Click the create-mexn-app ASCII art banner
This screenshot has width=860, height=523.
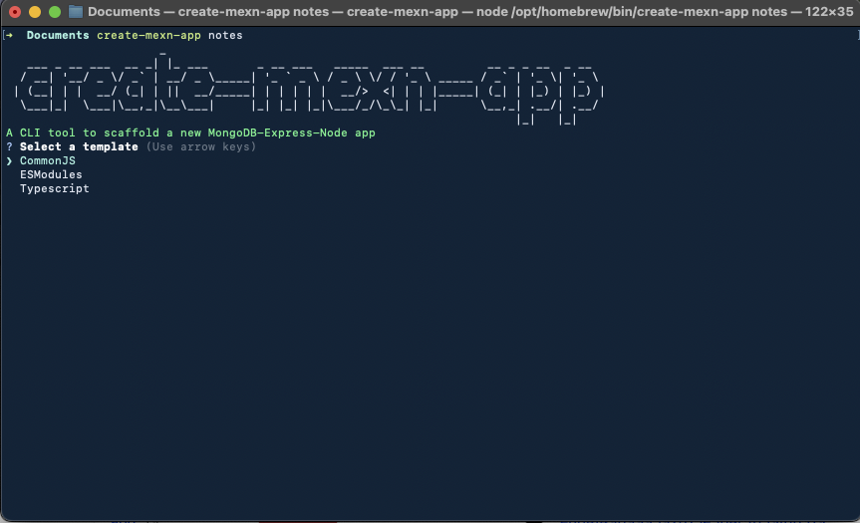[310, 89]
